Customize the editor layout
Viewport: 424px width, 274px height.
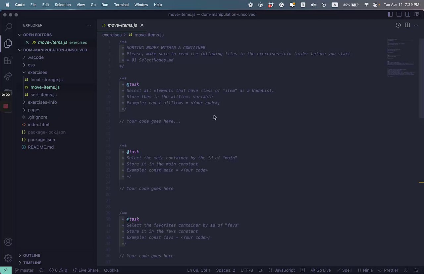point(416,14)
